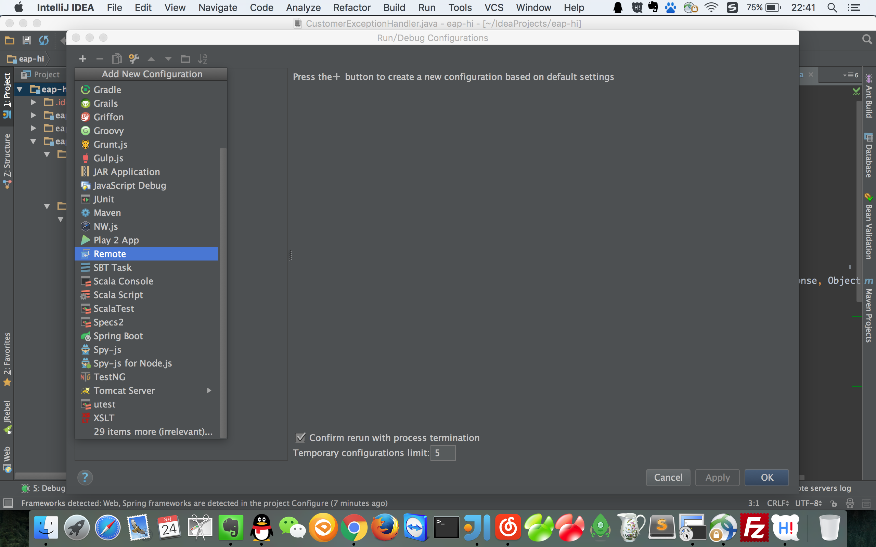
Task: Click the Copy Configuration icon
Action: (x=117, y=58)
